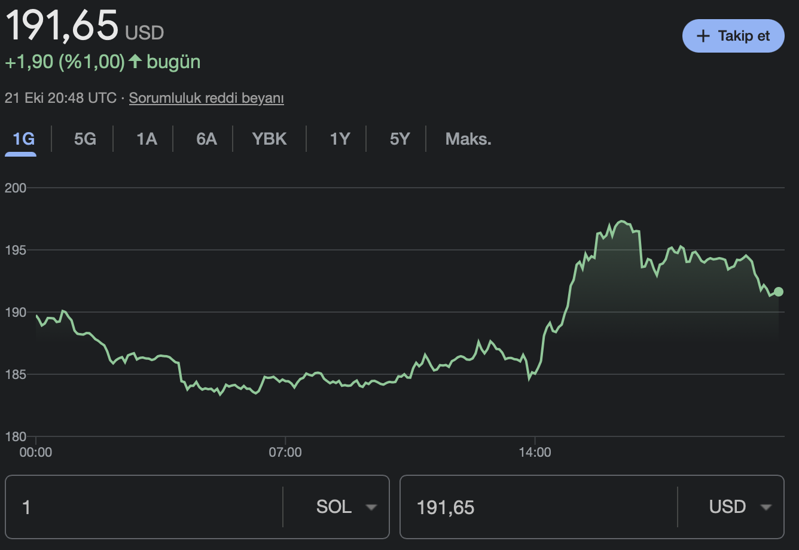Click the chart's highest peak near 197

(621, 222)
